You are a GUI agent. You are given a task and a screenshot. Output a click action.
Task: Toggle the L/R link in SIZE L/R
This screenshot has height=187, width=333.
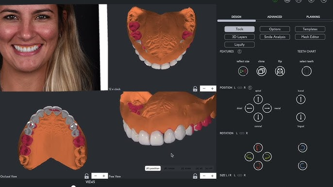click(x=240, y=175)
